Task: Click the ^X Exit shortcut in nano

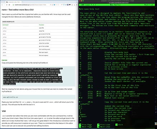Action: pyautogui.click(x=119, y=125)
